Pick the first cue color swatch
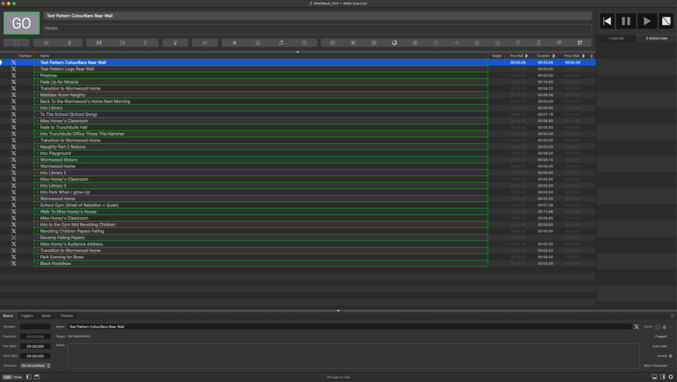 [x=658, y=327]
